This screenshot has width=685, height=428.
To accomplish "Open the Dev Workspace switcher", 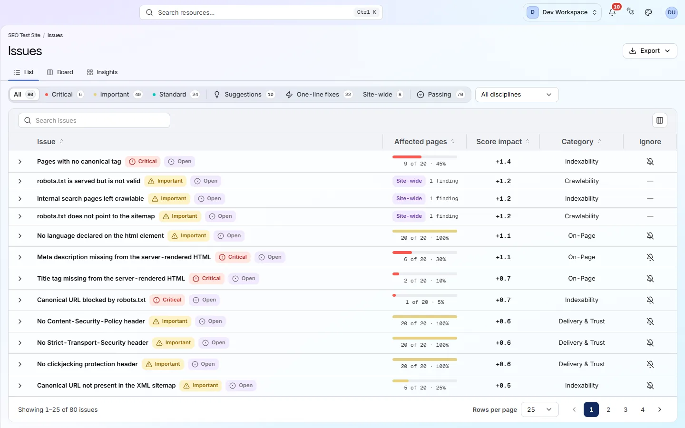I will pos(562,12).
